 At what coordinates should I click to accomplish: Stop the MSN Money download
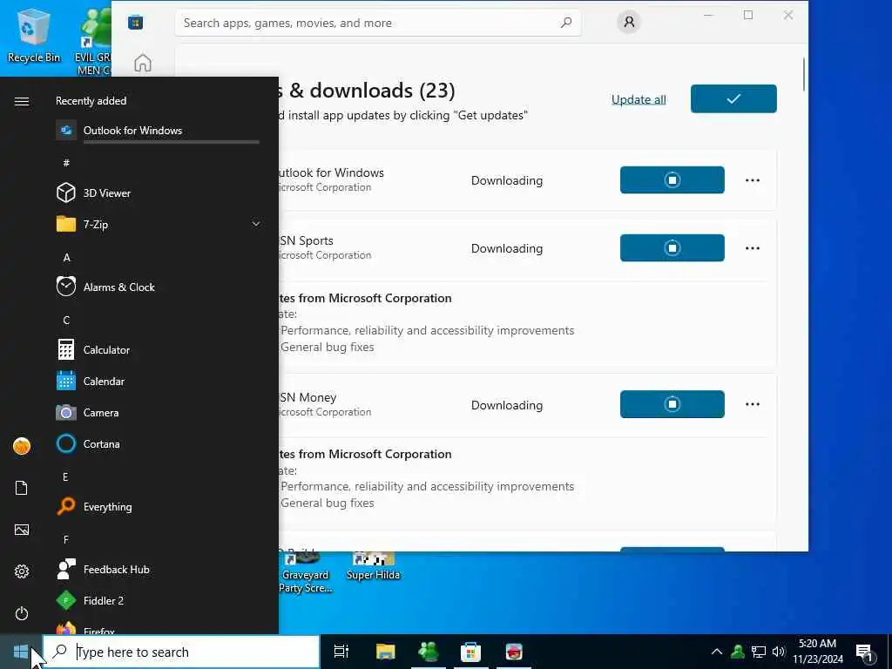pyautogui.click(x=672, y=404)
